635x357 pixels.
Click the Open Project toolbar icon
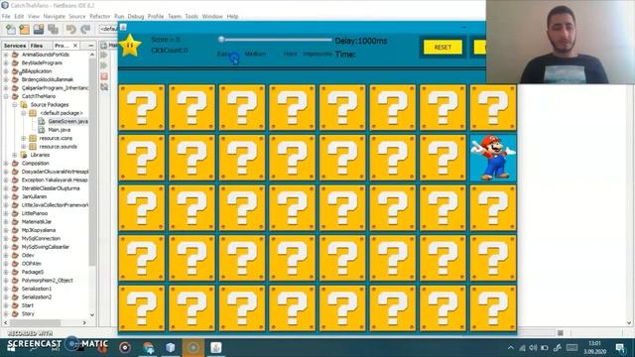39,30
